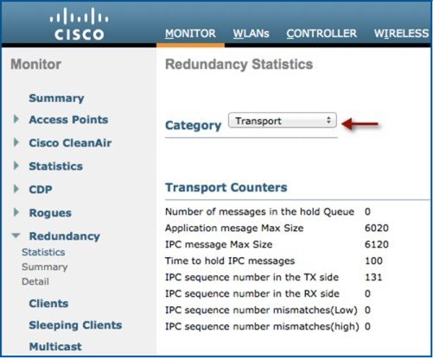Select the Access Points menu item
This screenshot has width=433, height=358.
pos(68,120)
